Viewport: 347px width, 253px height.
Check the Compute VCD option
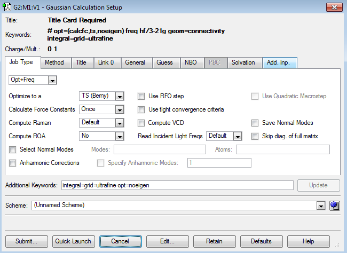point(141,123)
